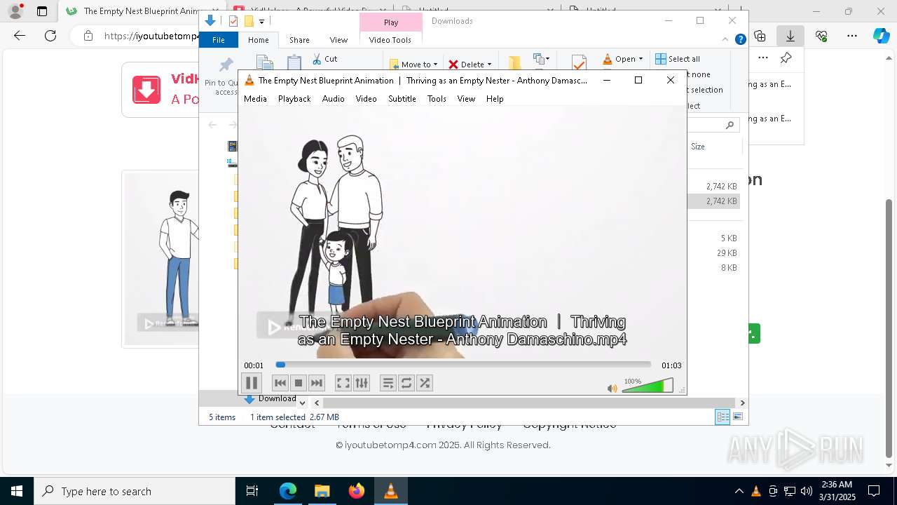Open Windows Start menu

click(17, 491)
